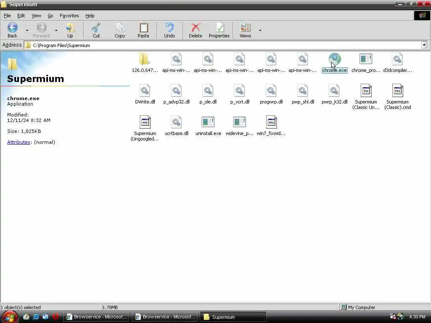431x323 pixels.
Task: Select the chrome_pro... executable file
Action: pos(366,63)
